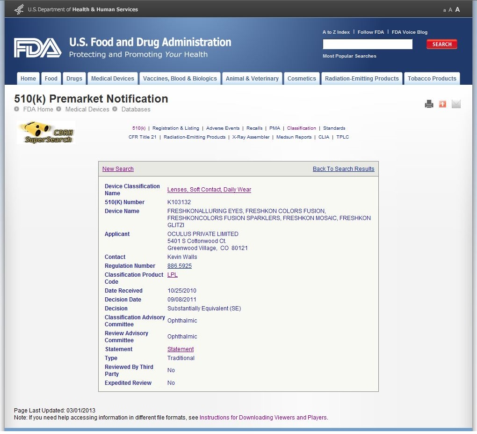
Task: Open TPLC database link
Action: pos(342,137)
